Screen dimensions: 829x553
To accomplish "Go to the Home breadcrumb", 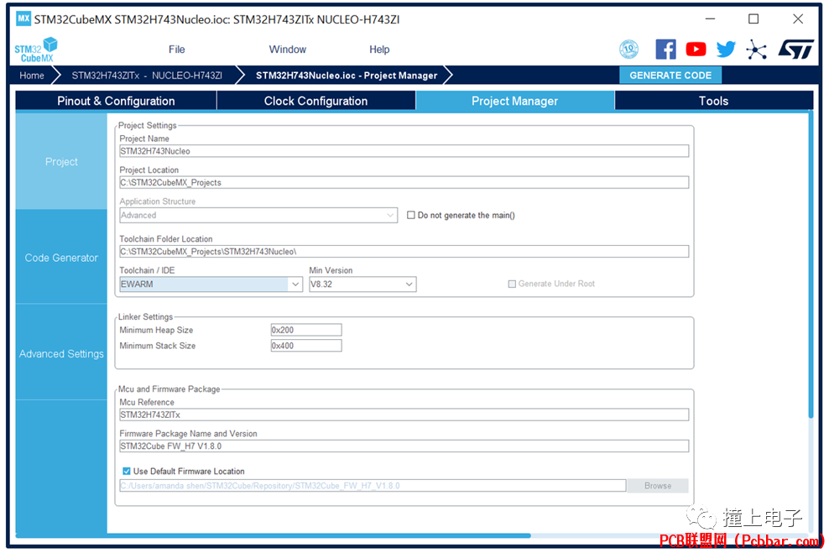I will click(x=32, y=76).
